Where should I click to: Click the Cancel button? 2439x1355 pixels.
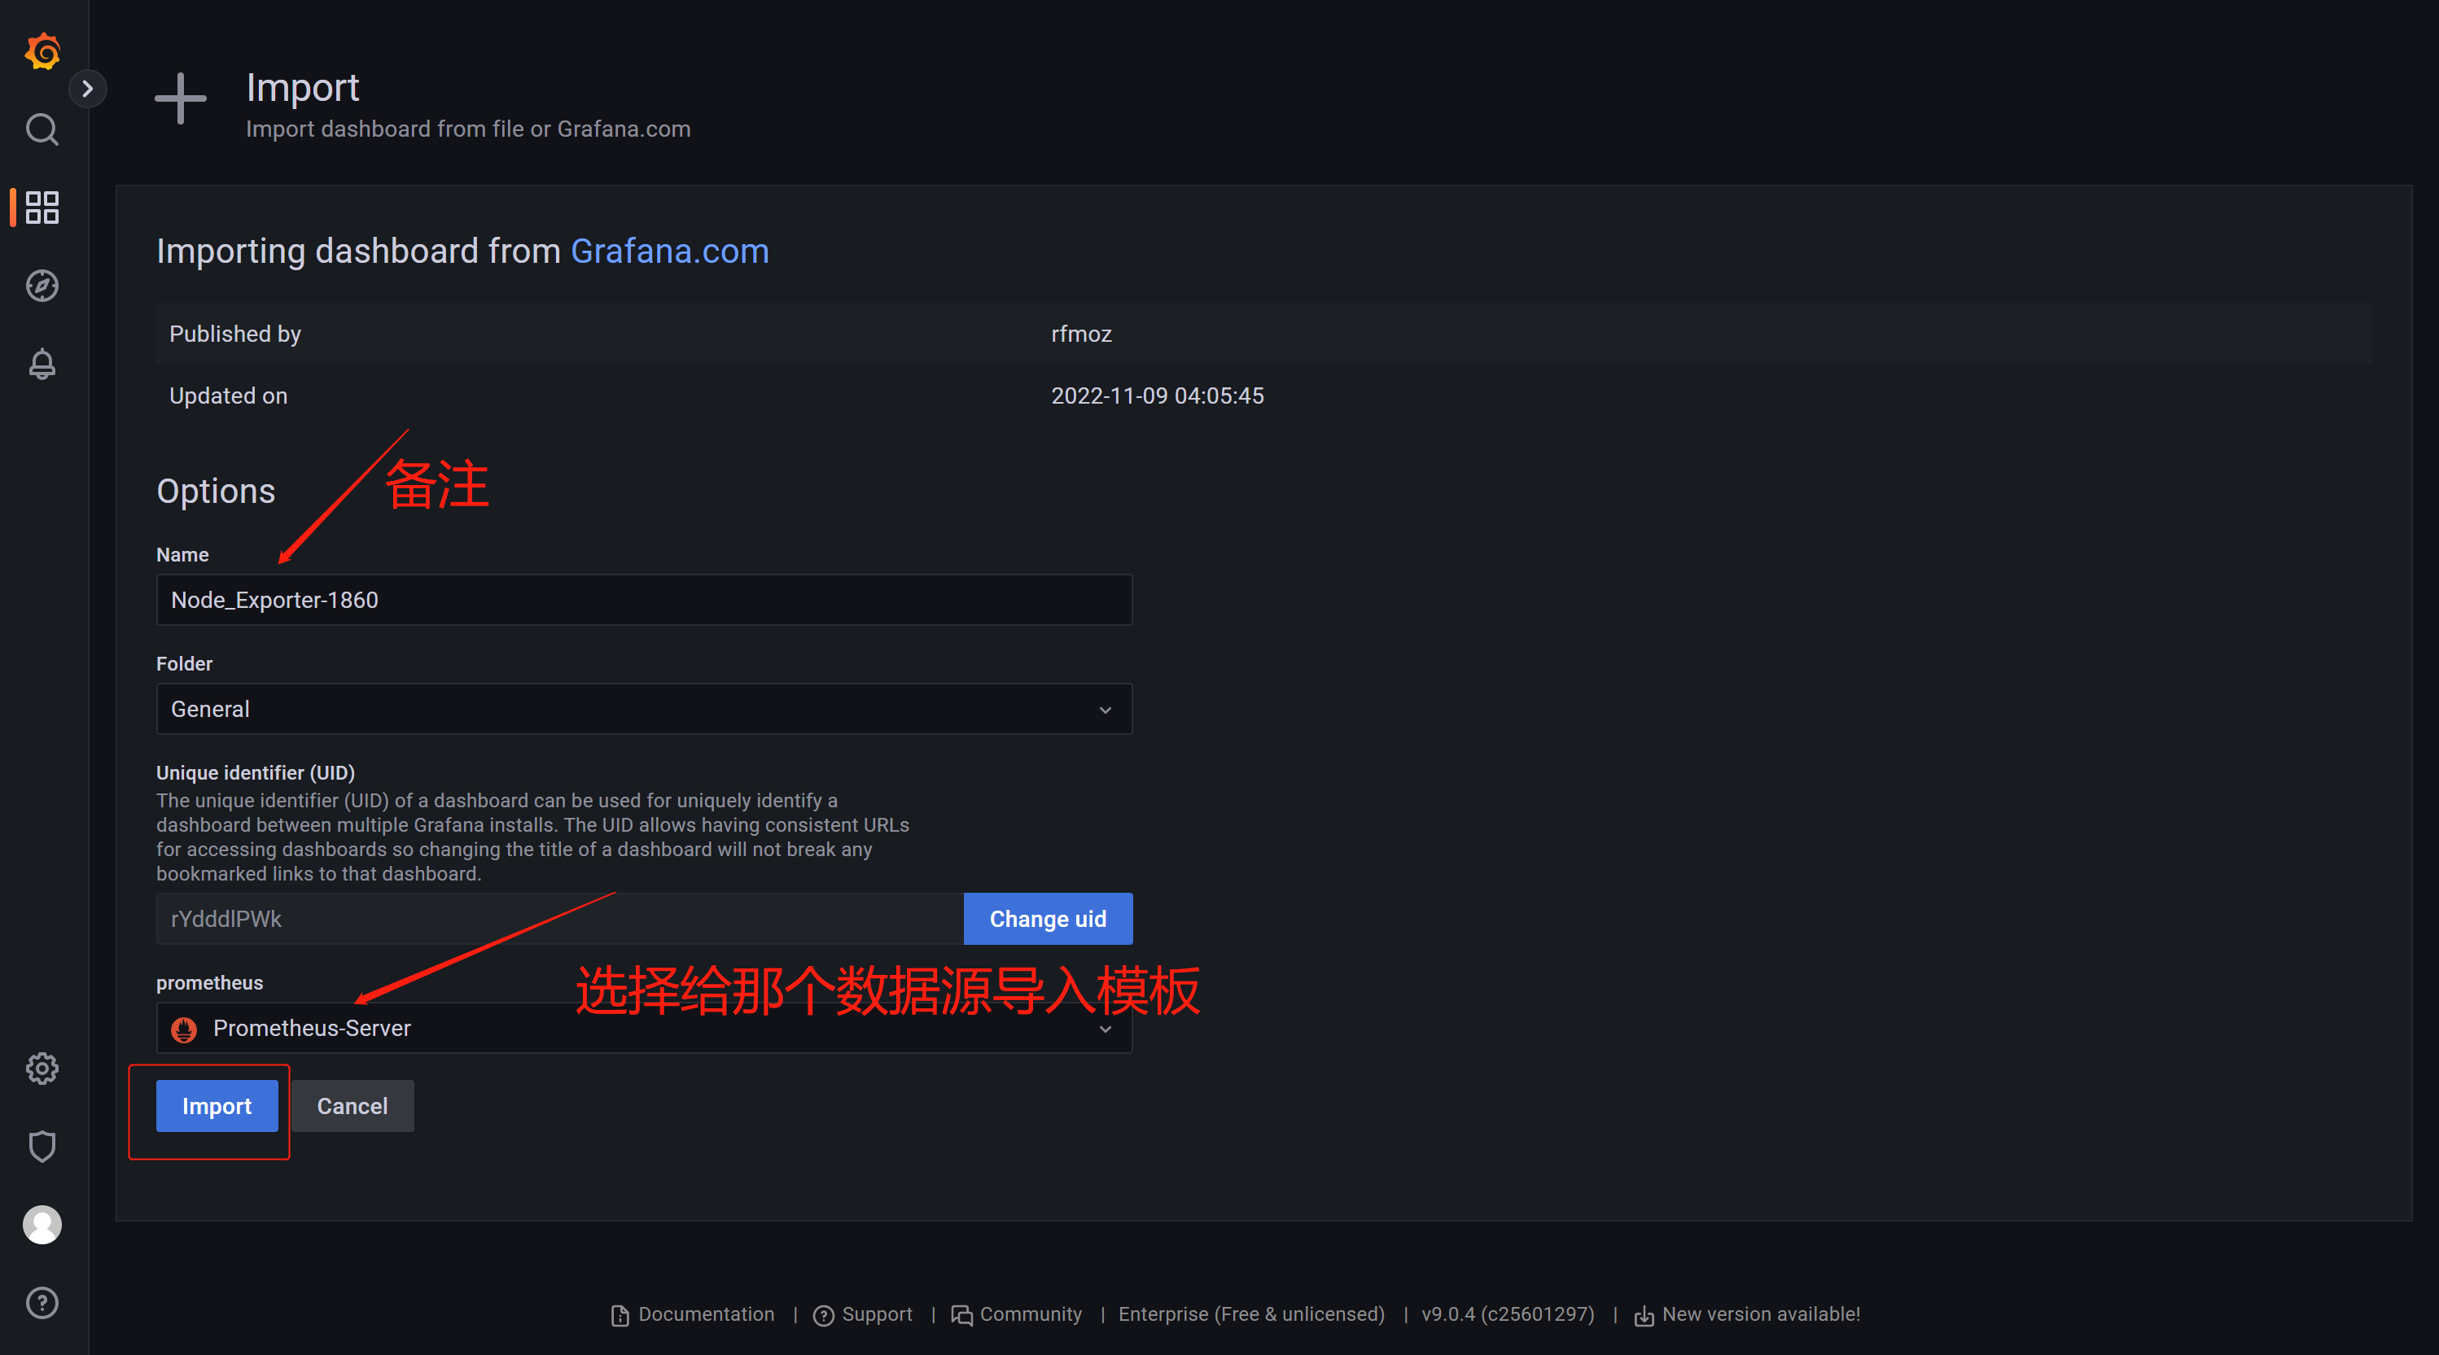[352, 1106]
